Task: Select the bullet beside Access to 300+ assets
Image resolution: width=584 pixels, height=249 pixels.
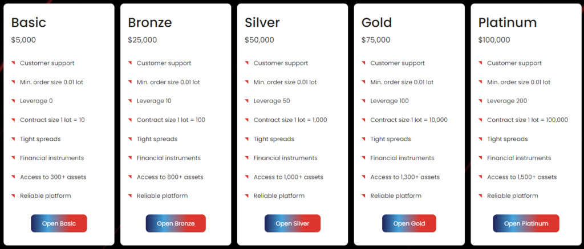Action: point(14,177)
